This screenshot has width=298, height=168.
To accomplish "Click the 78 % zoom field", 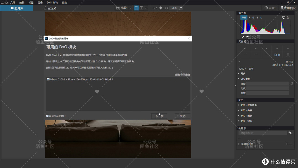I will (174, 8).
